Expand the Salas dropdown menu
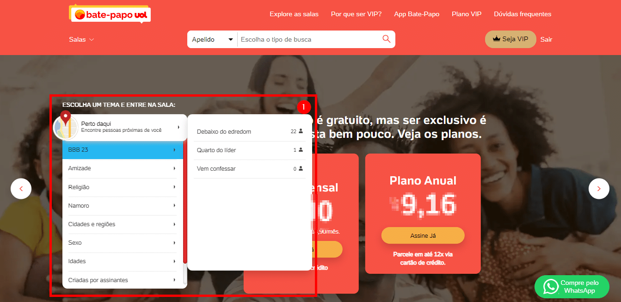The image size is (621, 302). click(x=81, y=39)
